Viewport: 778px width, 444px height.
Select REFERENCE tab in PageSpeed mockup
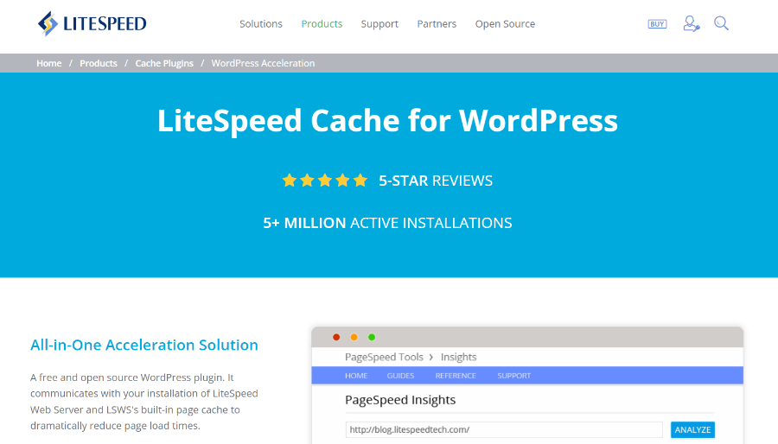click(x=456, y=376)
